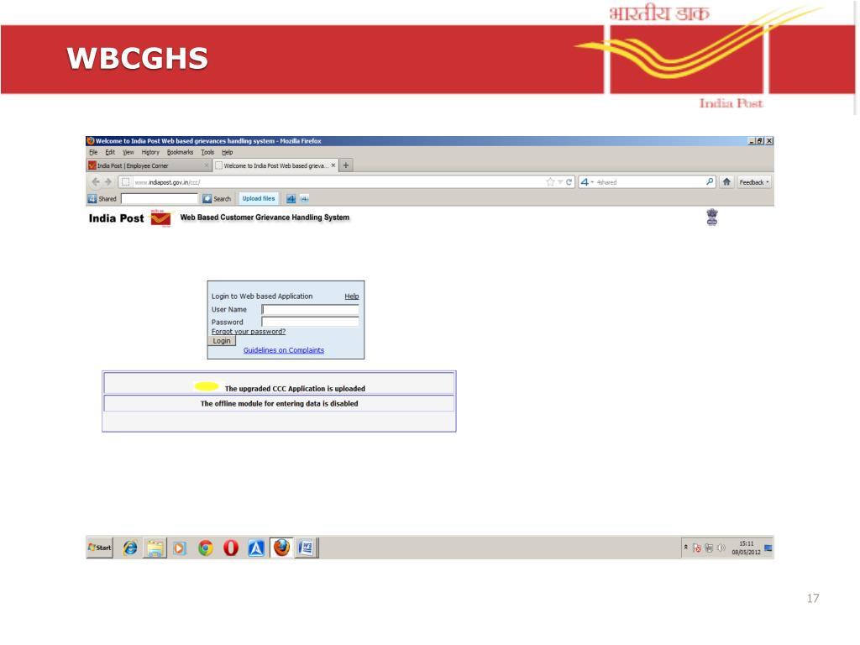Launch Internet Explorer from the taskbar
The width and height of the screenshot is (860, 645).
130,548
